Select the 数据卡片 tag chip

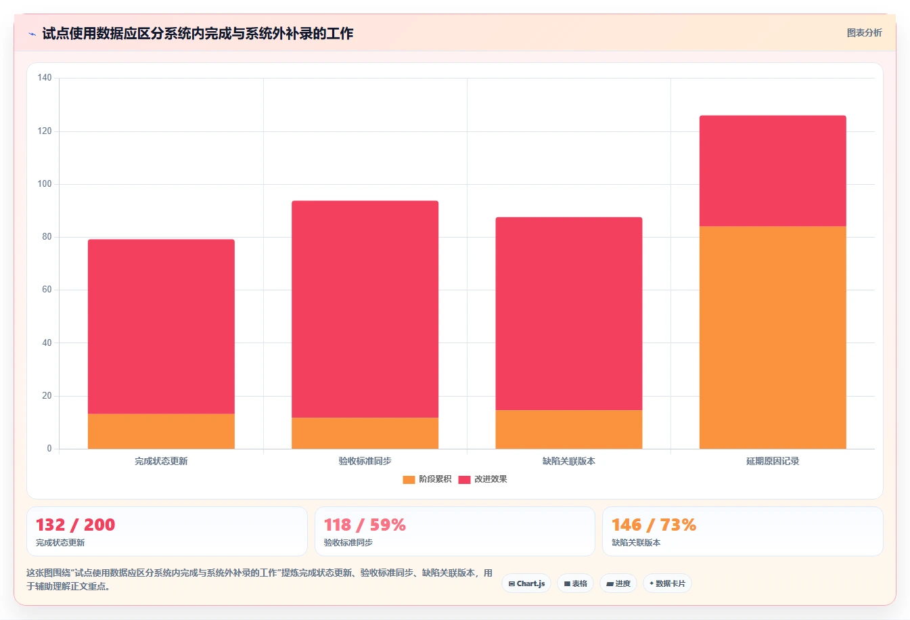point(667,583)
